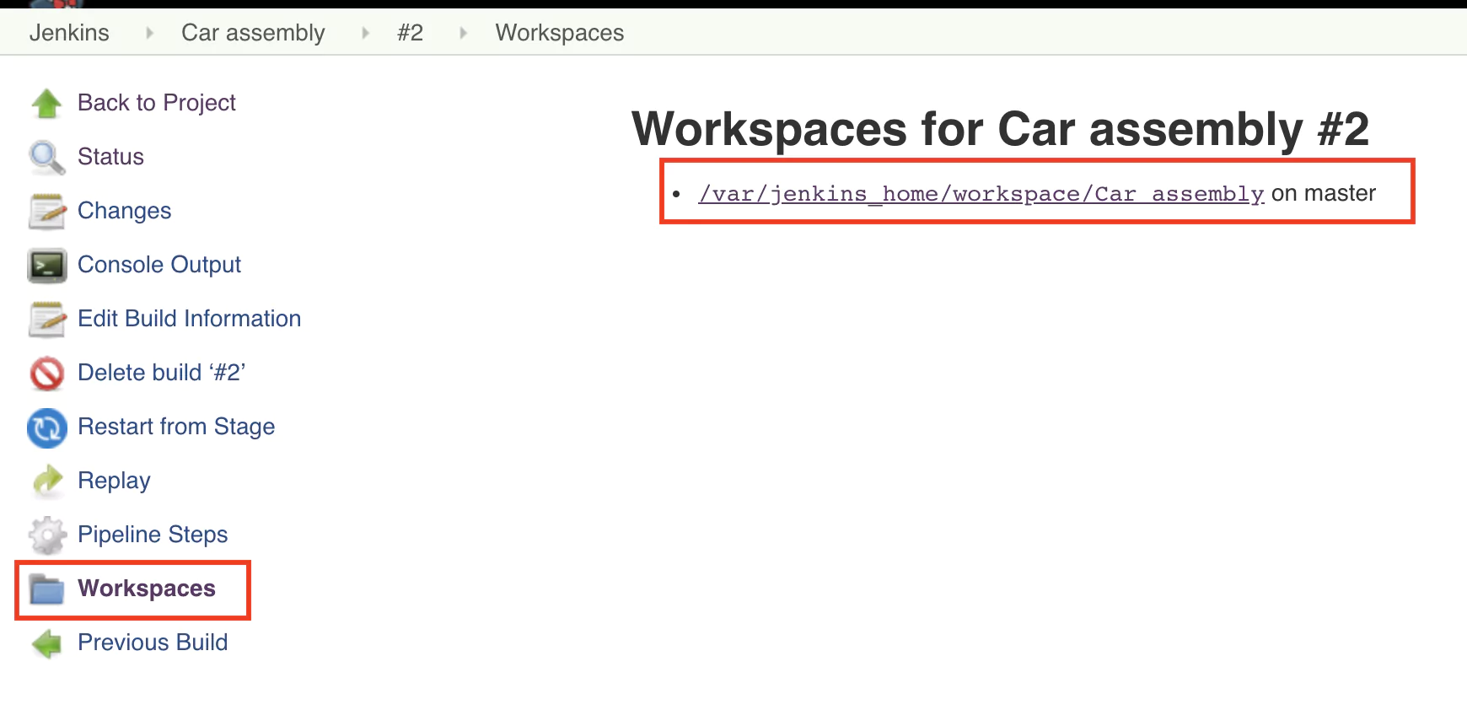Screen dimensions: 1467x710
Task: Click the 'on master' text
Action: [x=1324, y=193]
